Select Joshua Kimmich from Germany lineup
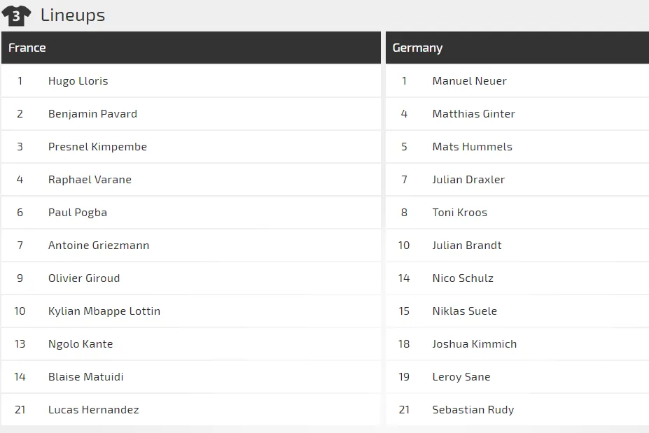Image resolution: width=649 pixels, height=433 pixels. [x=474, y=344]
